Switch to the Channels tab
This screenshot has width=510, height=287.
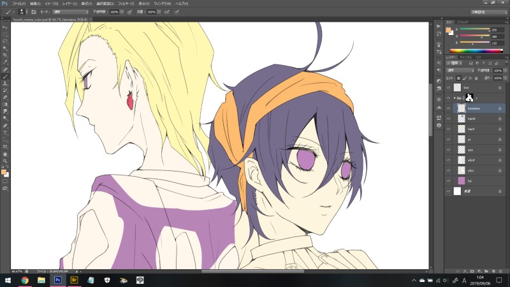pos(466,57)
